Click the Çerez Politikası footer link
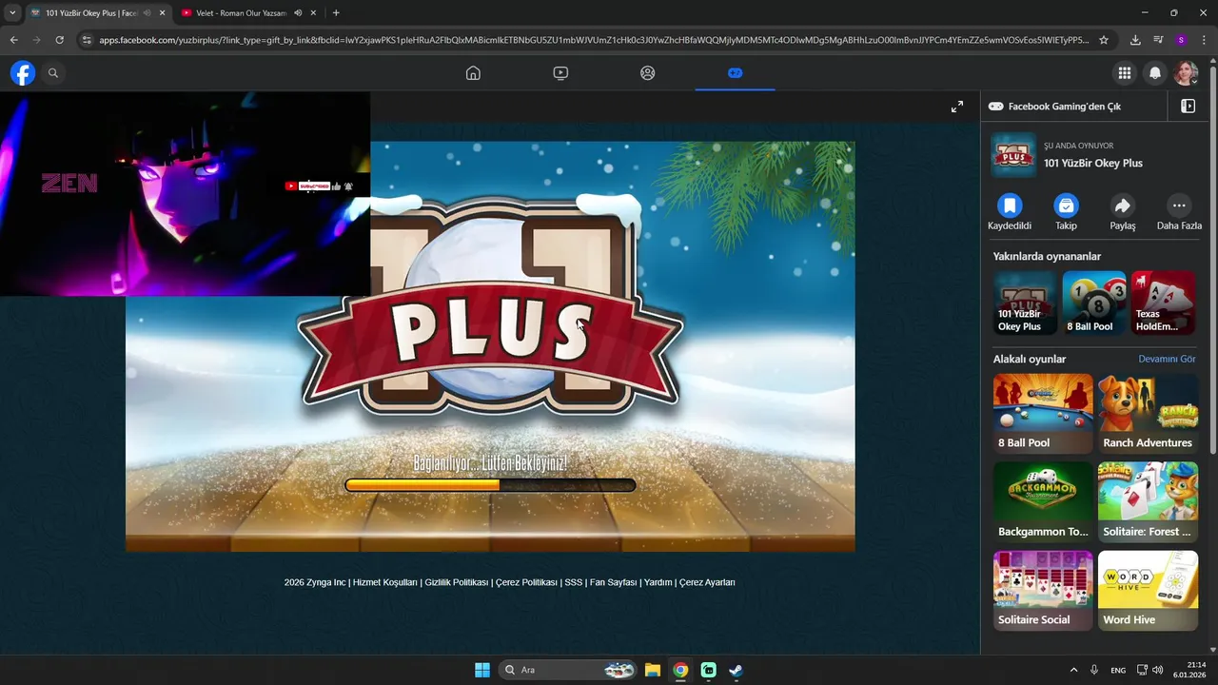This screenshot has width=1218, height=685. [526, 582]
